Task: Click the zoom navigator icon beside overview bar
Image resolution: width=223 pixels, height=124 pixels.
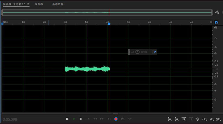Action: click(217, 12)
